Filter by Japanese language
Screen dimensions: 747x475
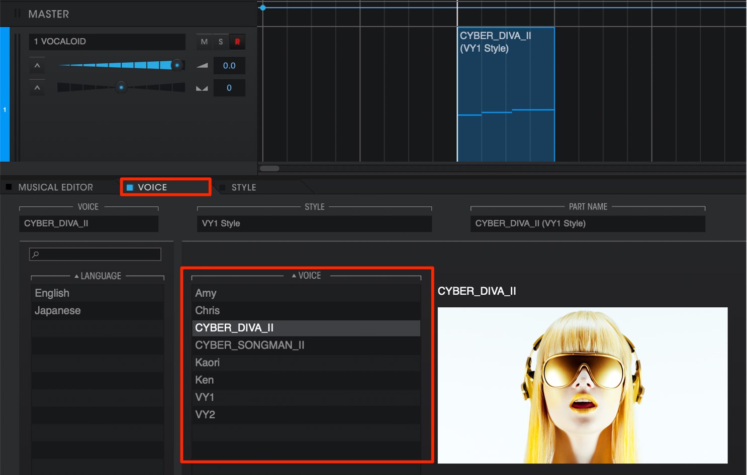98,311
